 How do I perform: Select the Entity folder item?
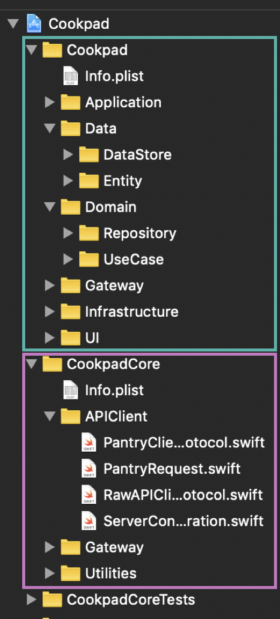click(110, 181)
